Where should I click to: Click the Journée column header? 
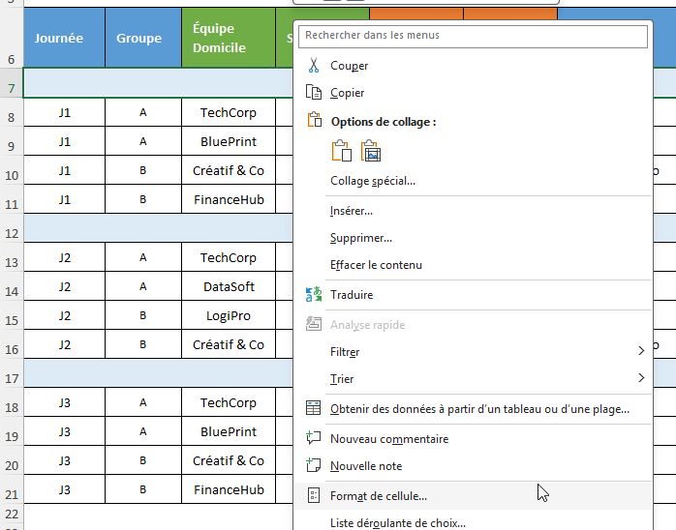[64, 38]
